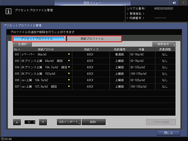
Task: Open the 設定メニュー header tab
Action: coord(92,3)
